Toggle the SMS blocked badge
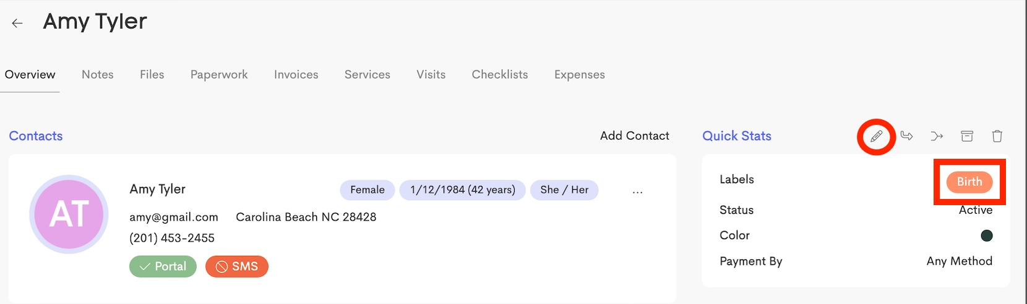This screenshot has width=1027, height=304. coord(237,266)
